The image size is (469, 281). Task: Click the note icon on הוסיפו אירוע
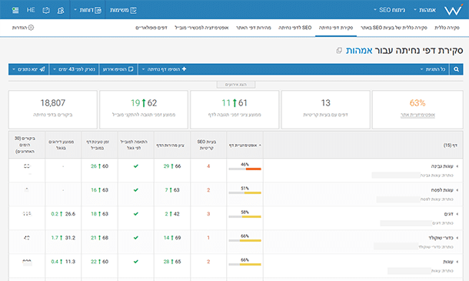(131, 69)
